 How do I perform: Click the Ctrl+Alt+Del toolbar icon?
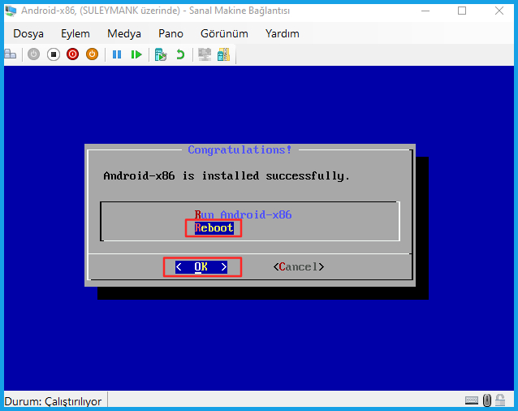[x=11, y=54]
